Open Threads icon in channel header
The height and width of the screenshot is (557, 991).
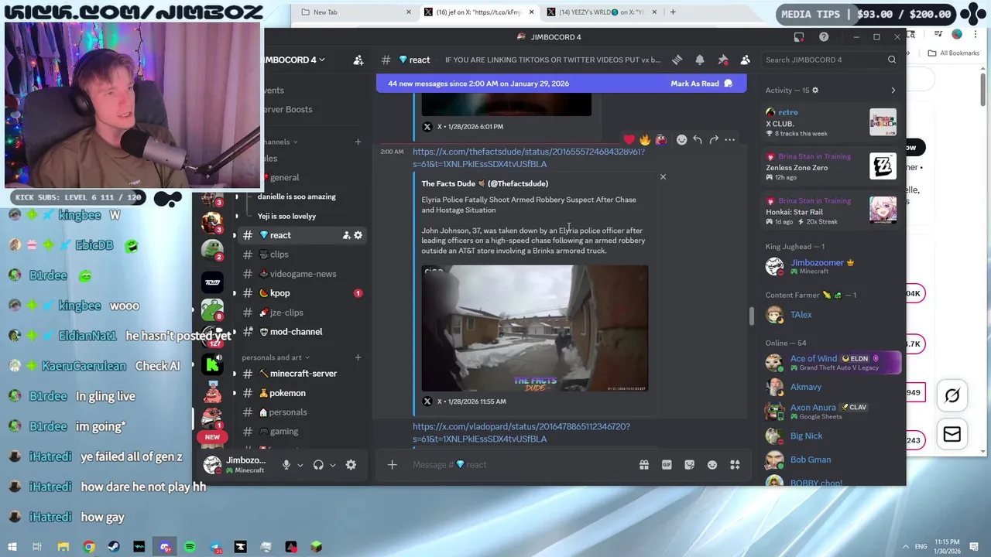(x=677, y=60)
